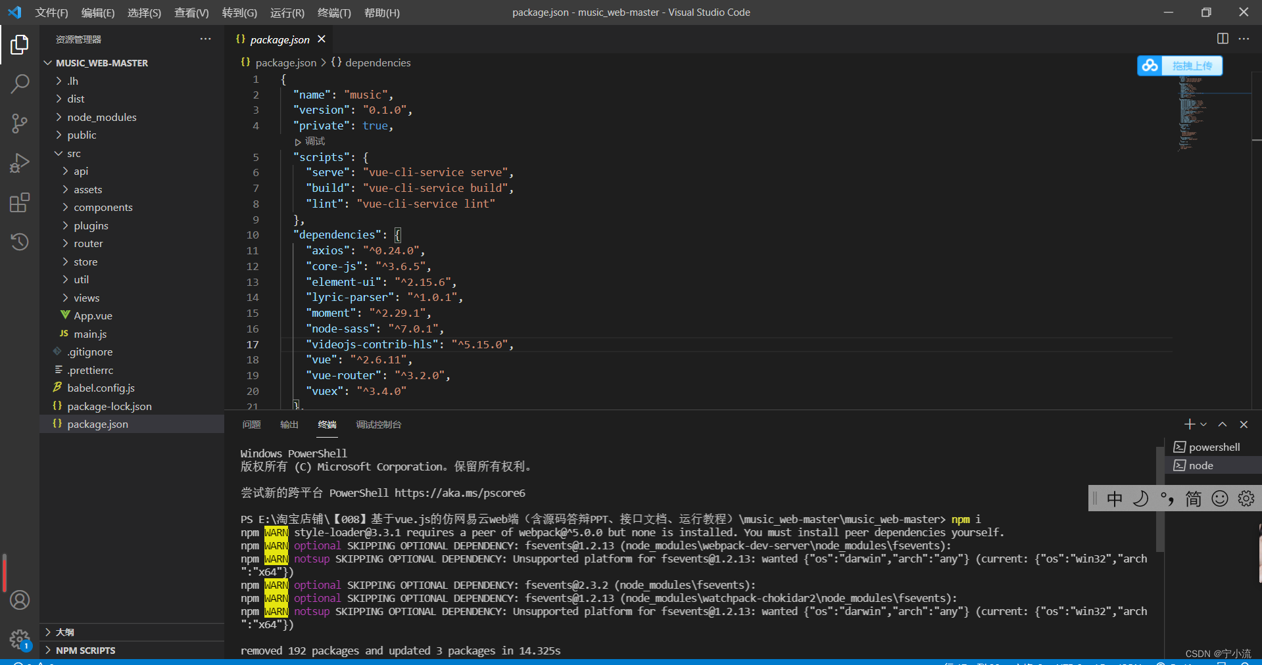Open Run and Debug view icon
The width and height of the screenshot is (1262, 665).
20,163
